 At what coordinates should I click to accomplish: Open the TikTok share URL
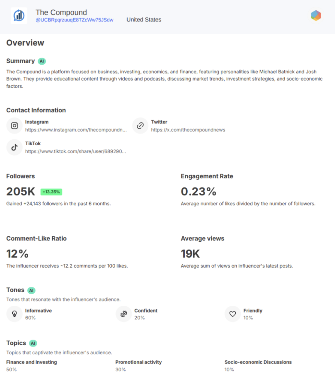76,151
